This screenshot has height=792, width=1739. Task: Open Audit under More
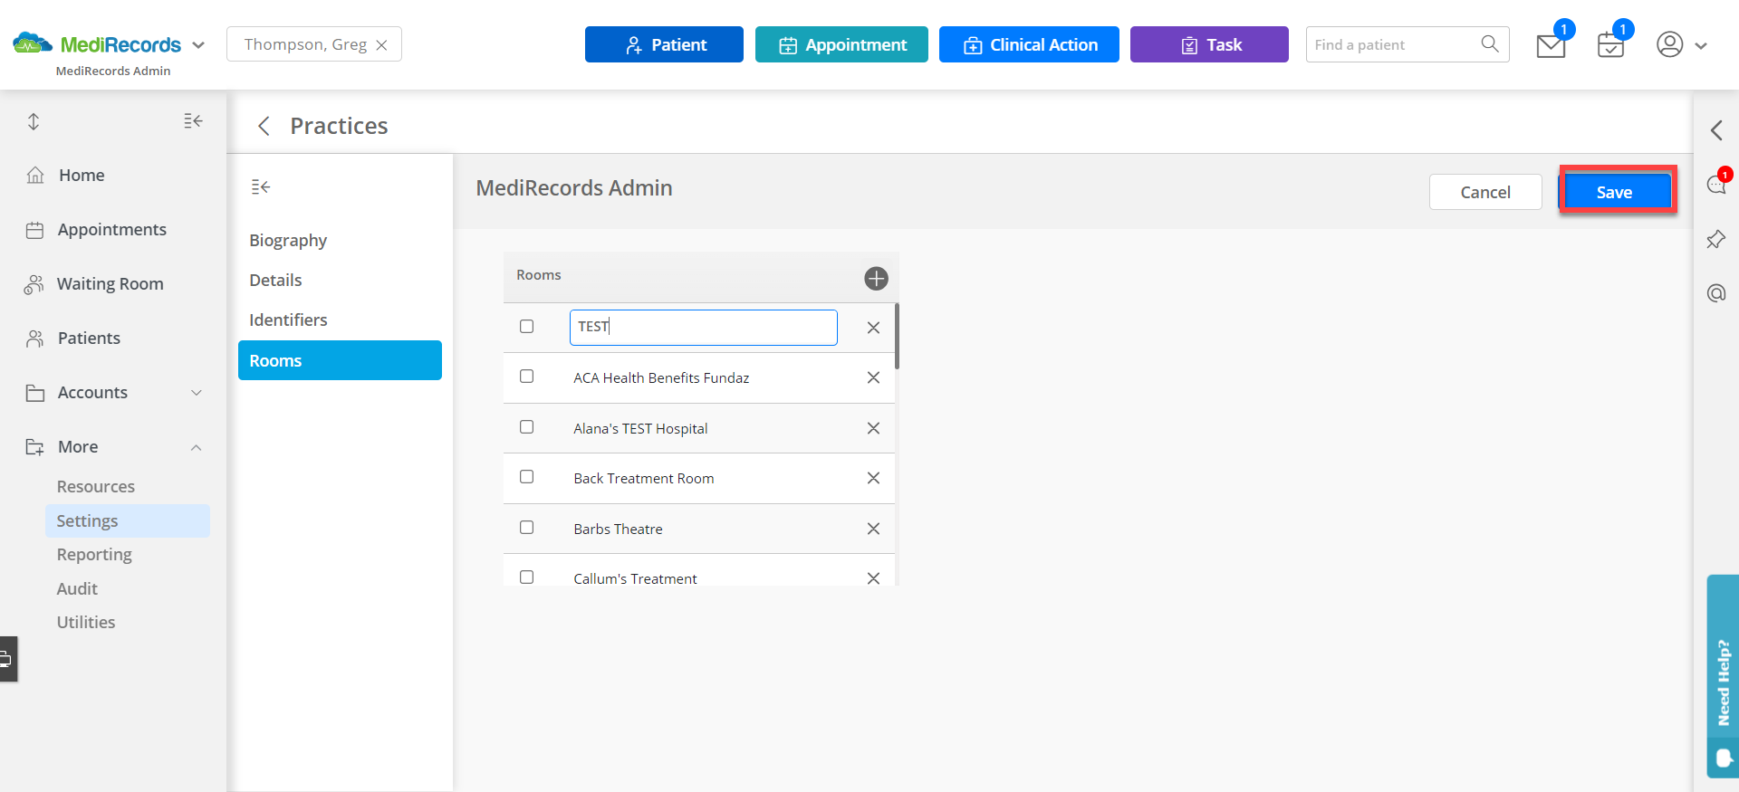[x=77, y=588]
